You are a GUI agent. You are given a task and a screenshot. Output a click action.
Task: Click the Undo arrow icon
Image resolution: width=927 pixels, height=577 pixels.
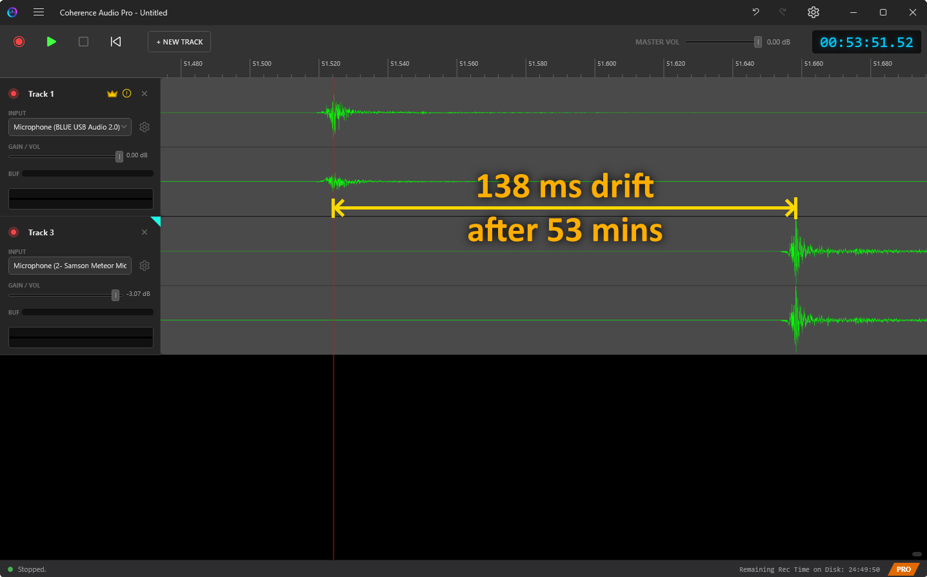point(755,12)
